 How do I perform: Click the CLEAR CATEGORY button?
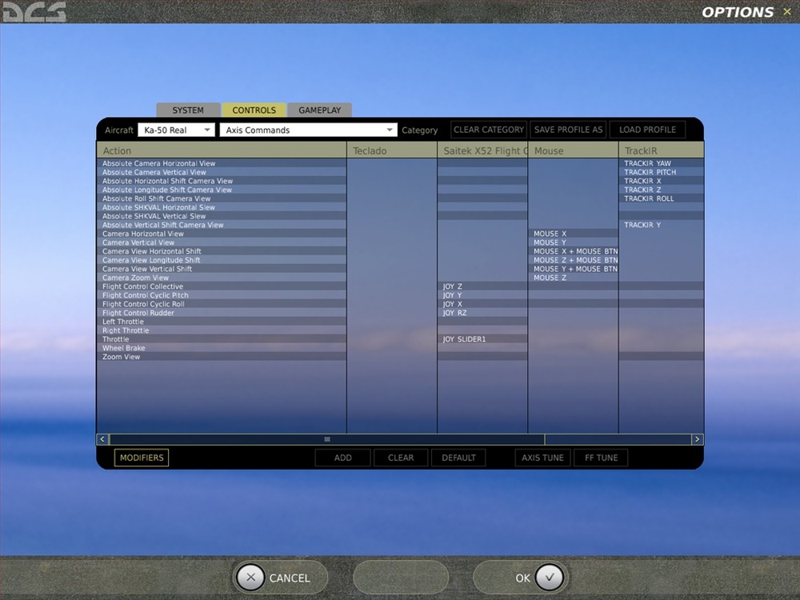488,129
